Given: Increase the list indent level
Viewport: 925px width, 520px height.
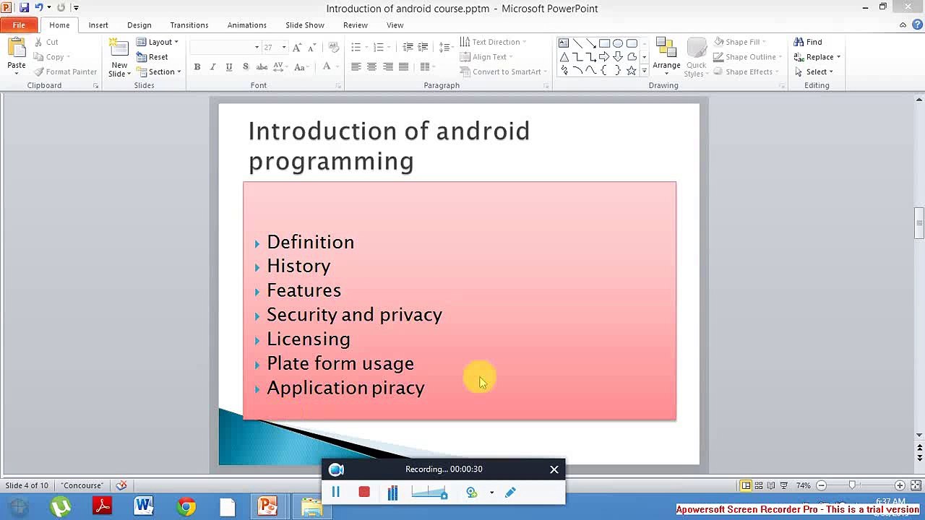Looking at the screenshot, I should click(x=423, y=48).
